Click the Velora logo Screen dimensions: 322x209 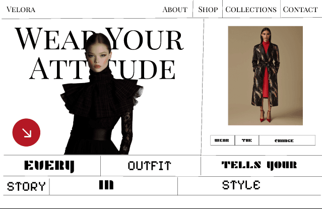click(x=21, y=10)
